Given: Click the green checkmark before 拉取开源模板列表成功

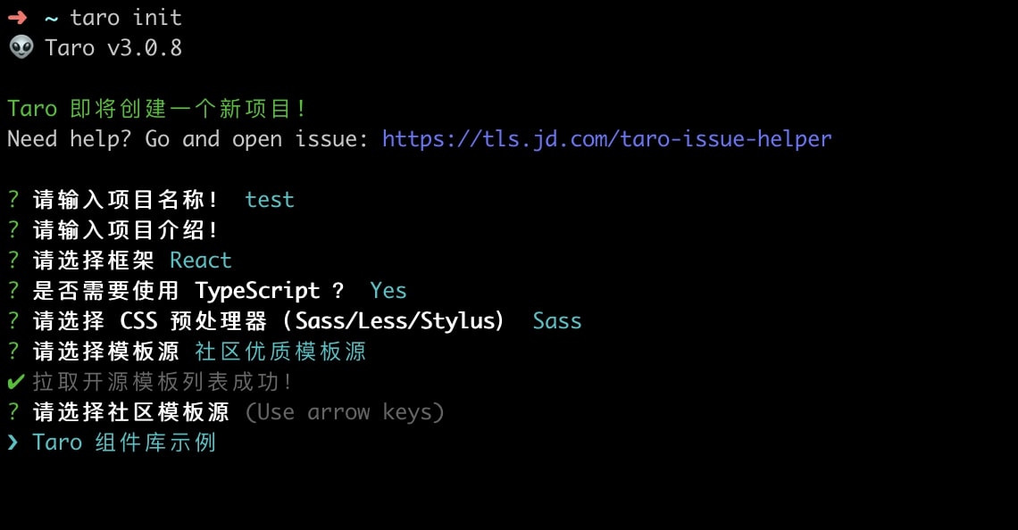Looking at the screenshot, I should pyautogui.click(x=15, y=382).
